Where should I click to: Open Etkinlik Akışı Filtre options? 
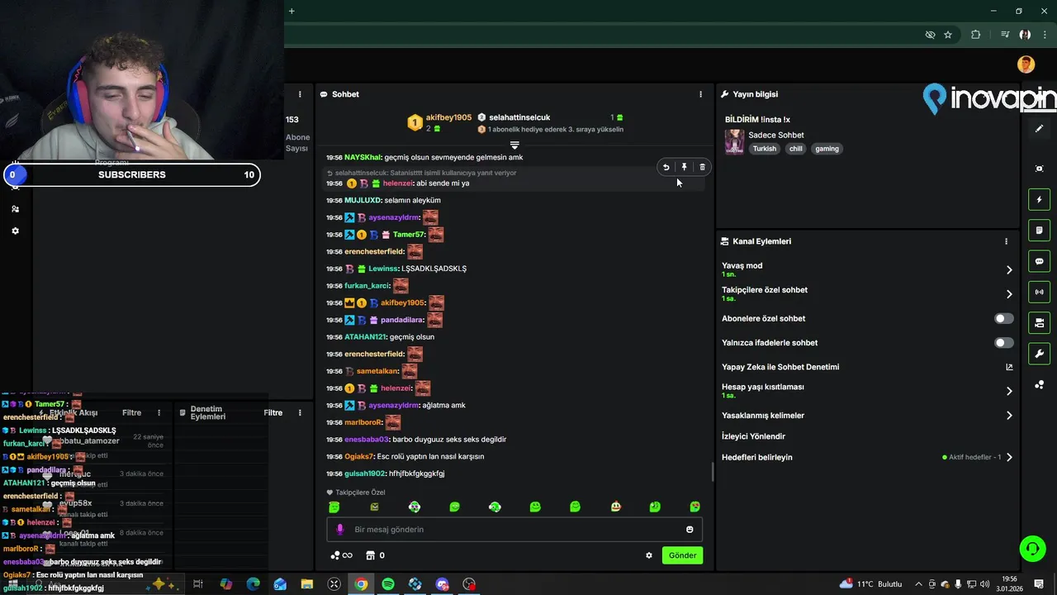(x=132, y=412)
